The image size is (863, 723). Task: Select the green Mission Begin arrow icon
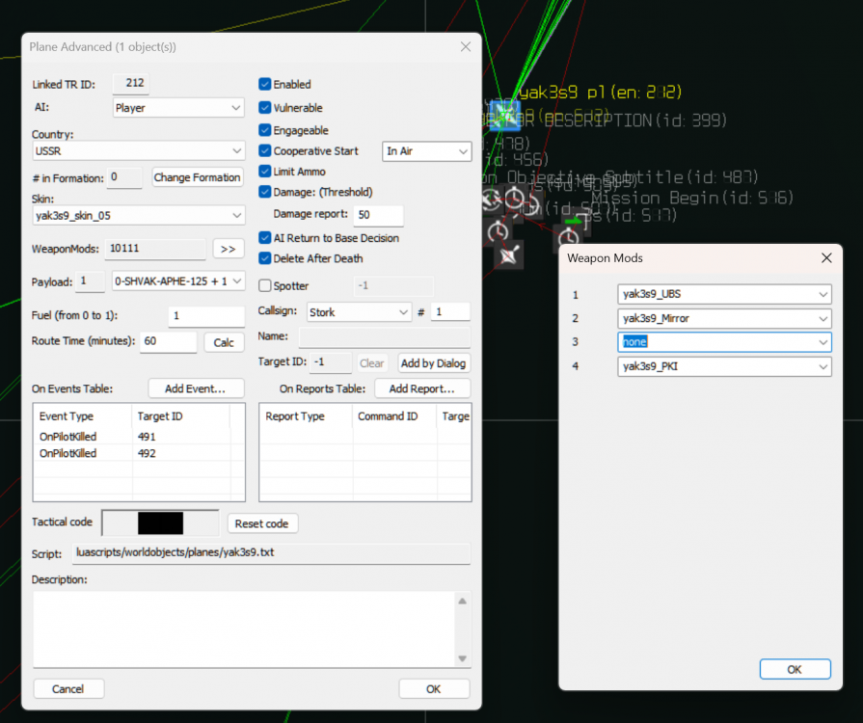[573, 221]
